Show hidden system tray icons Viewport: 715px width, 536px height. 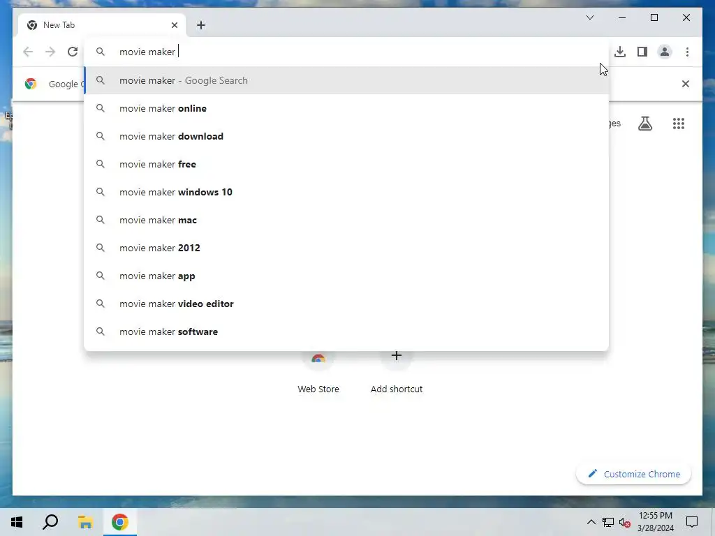pos(591,522)
